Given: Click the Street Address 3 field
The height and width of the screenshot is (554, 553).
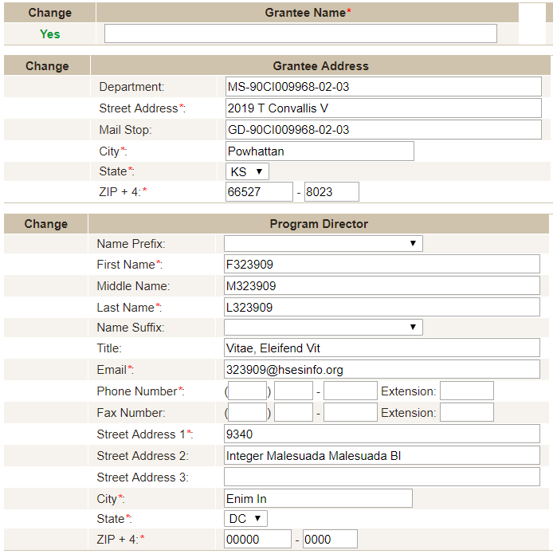Looking at the screenshot, I should point(382,477).
